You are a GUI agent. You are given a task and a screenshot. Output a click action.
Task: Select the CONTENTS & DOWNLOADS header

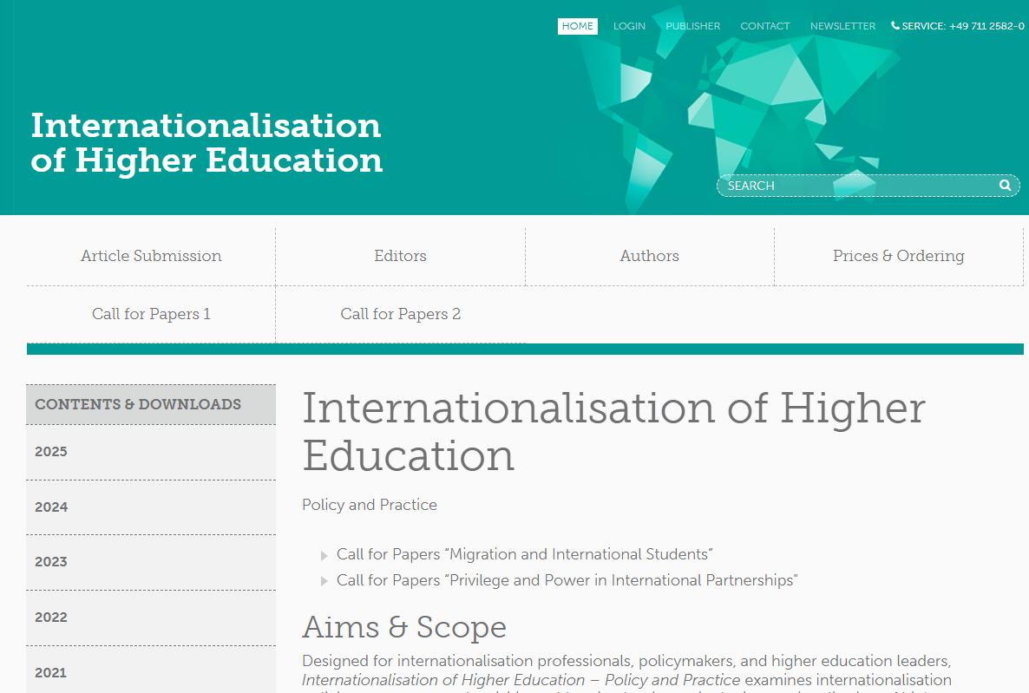(x=137, y=404)
